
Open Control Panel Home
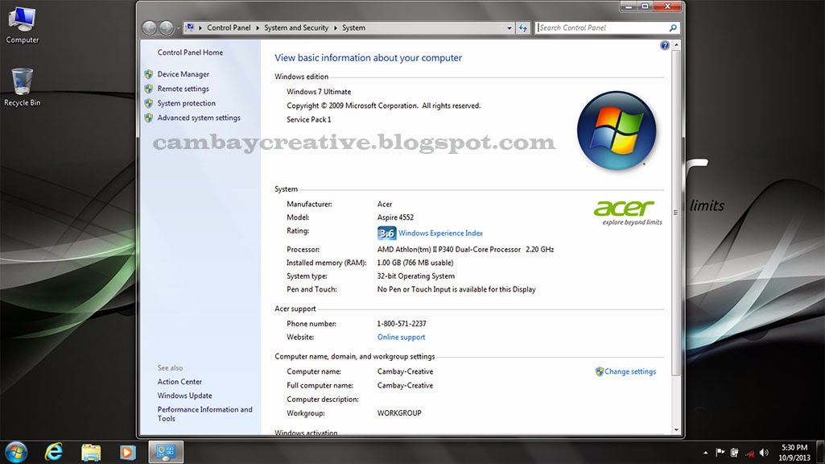pos(190,52)
